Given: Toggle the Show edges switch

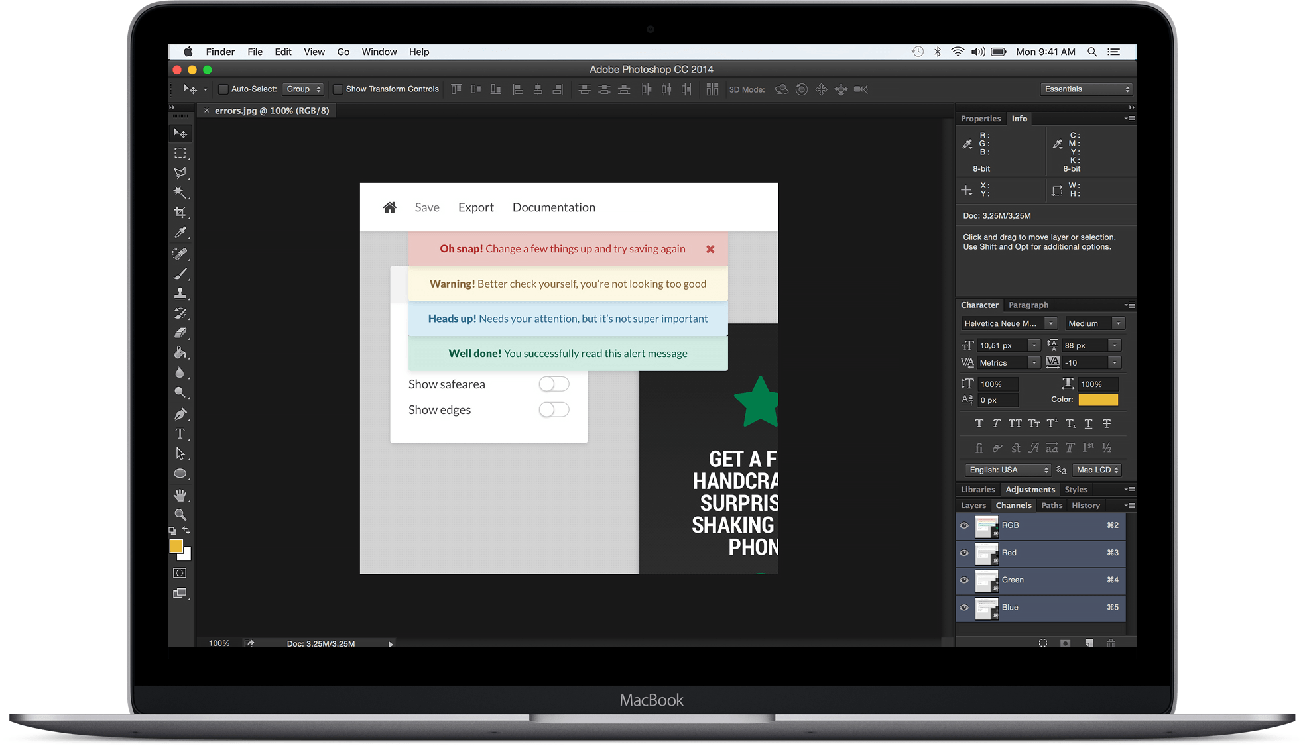Looking at the screenshot, I should tap(554, 410).
